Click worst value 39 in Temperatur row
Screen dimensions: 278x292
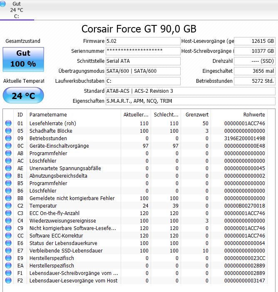176,205
